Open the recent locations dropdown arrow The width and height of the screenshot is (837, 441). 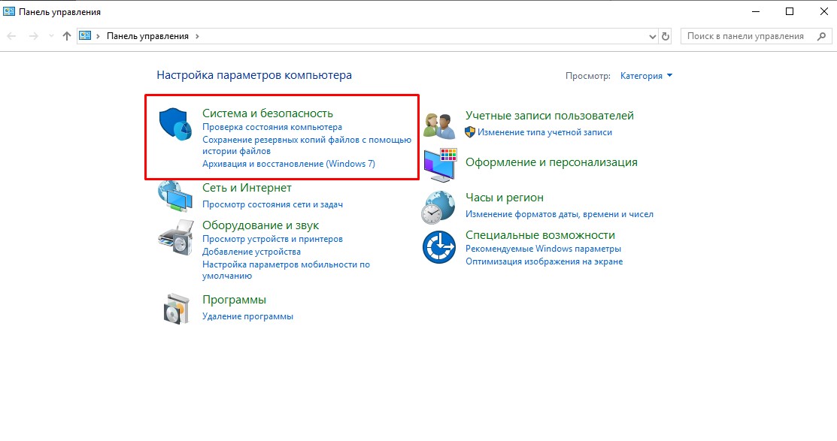(x=51, y=36)
